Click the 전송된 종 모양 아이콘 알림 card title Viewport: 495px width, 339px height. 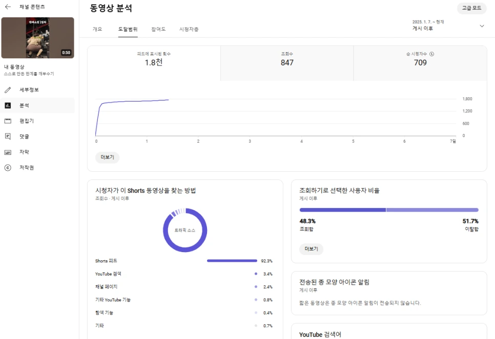[334, 282]
